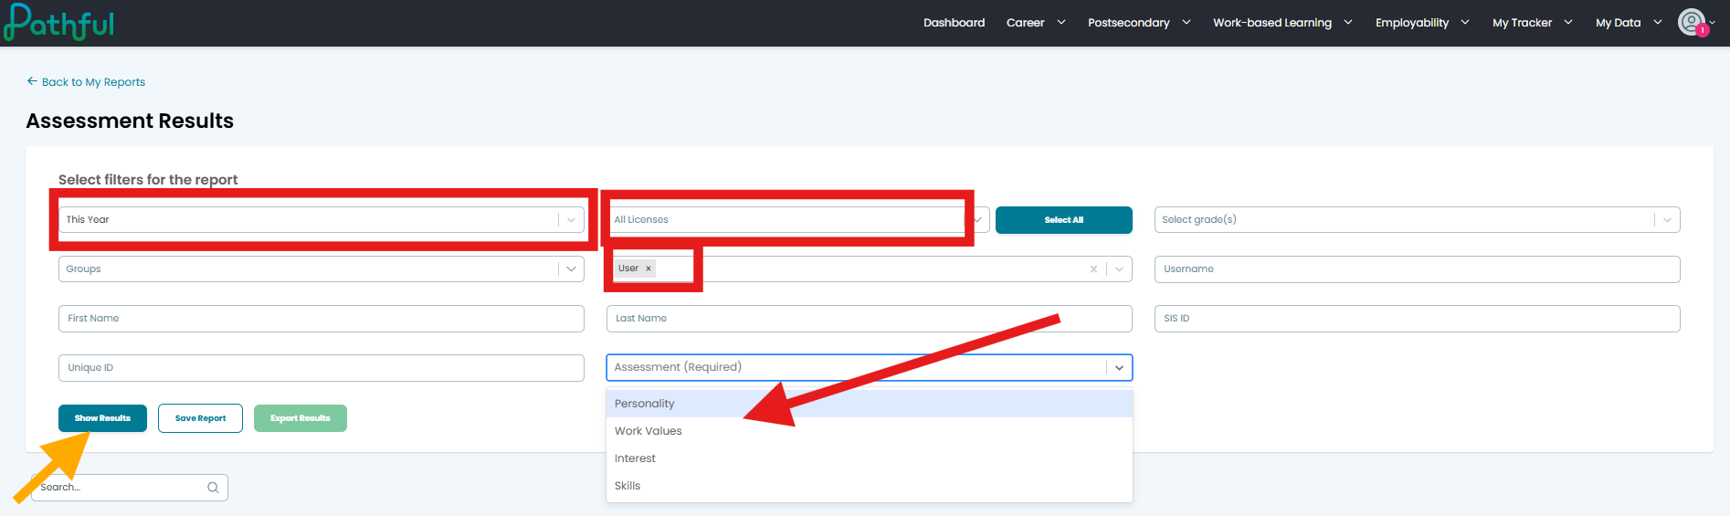Choose Interest from the assessment list
The height and width of the screenshot is (516, 1730).
pyautogui.click(x=870, y=458)
